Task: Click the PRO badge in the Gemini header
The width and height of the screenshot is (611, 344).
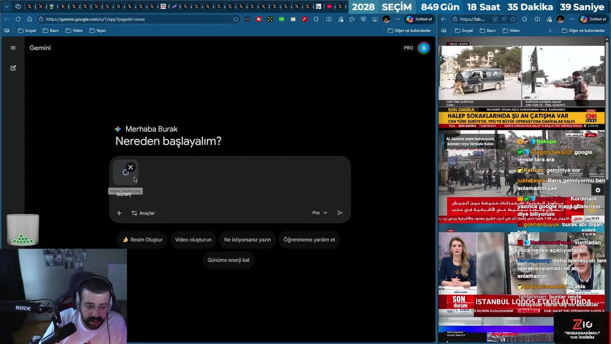Action: point(408,48)
